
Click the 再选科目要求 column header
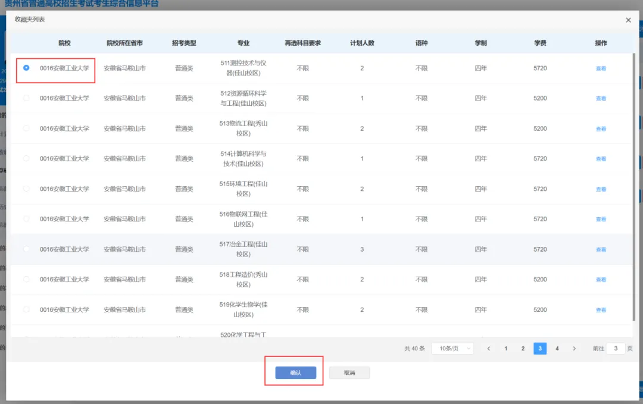point(302,43)
